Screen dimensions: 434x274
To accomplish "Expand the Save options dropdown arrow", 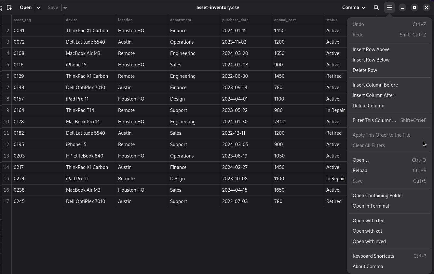I will coord(65,7).
